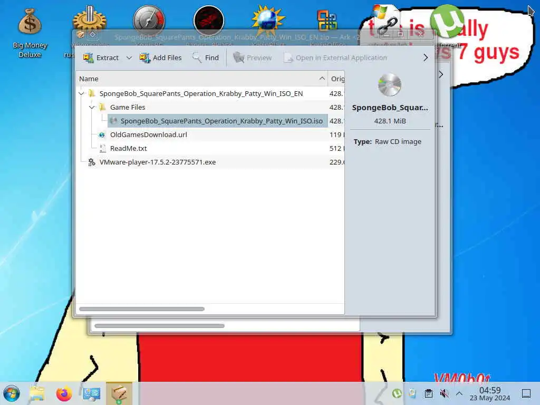This screenshot has height=405, width=540.
Task: Click Add Files in Ark toolbar
Action: tap(160, 58)
